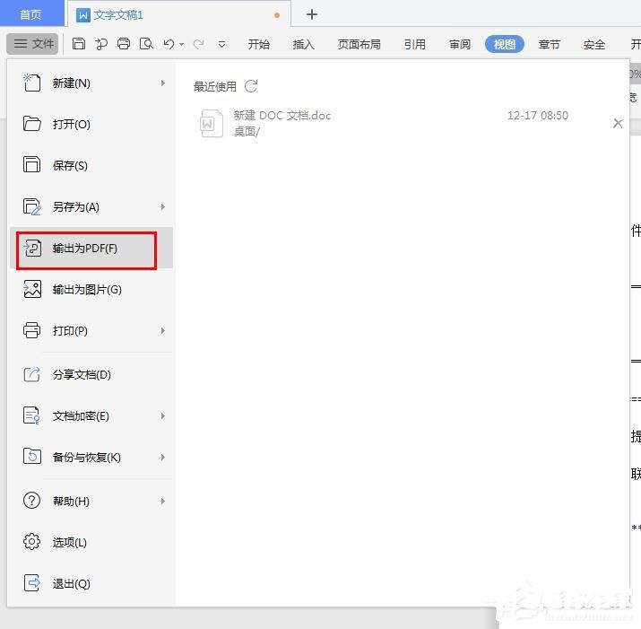The image size is (641, 629).
Task: Open the 引用 ribbon tab
Action: 414,44
